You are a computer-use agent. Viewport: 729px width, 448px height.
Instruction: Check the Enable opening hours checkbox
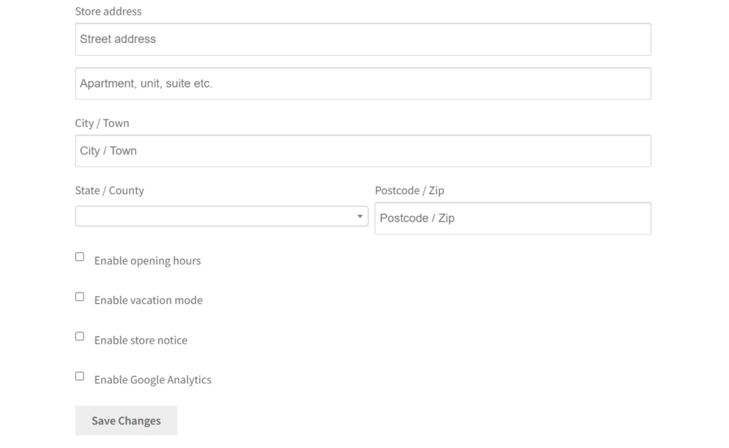click(x=79, y=256)
